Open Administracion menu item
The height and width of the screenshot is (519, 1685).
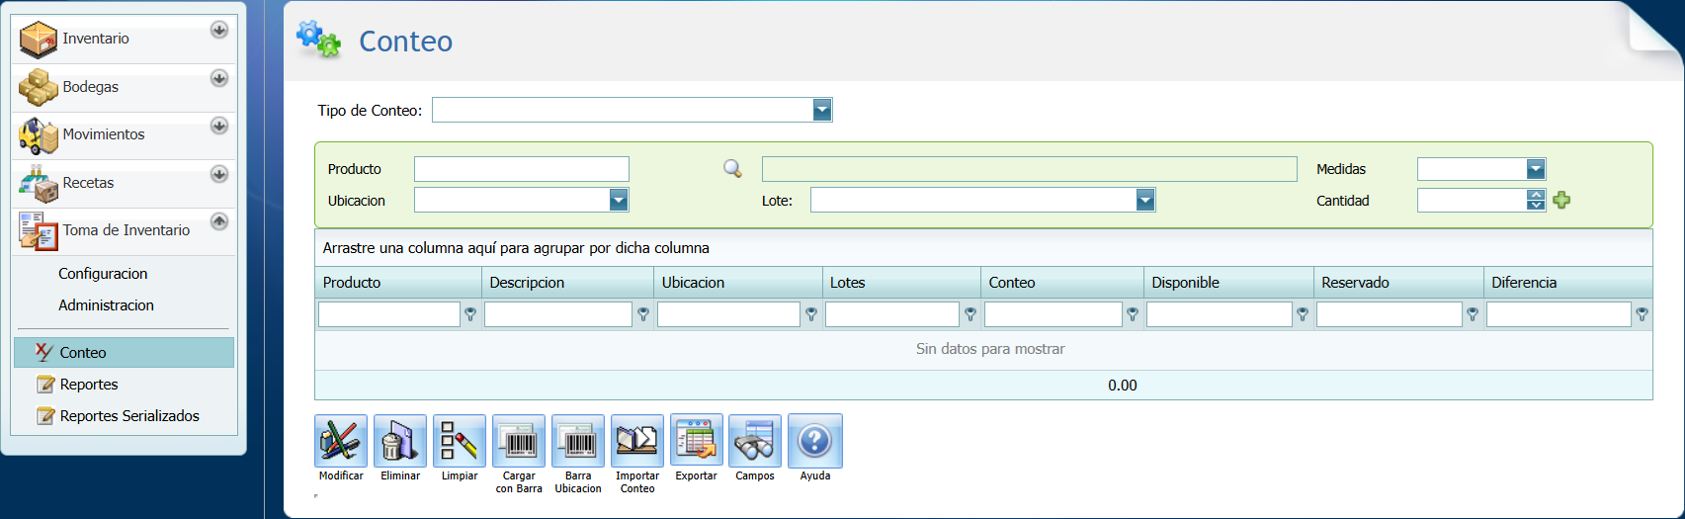[106, 305]
